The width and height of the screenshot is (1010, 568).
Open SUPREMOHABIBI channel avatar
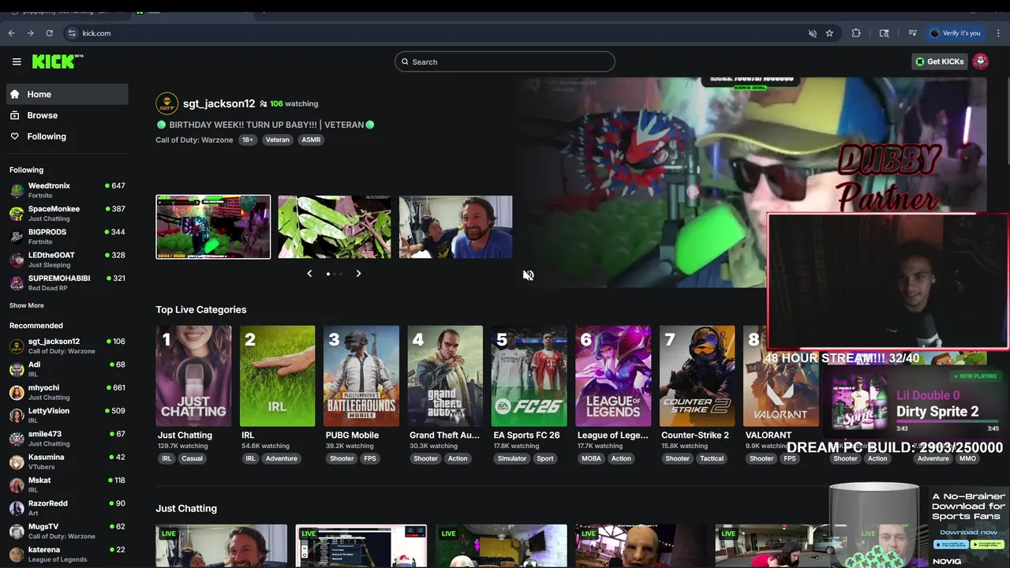(17, 282)
